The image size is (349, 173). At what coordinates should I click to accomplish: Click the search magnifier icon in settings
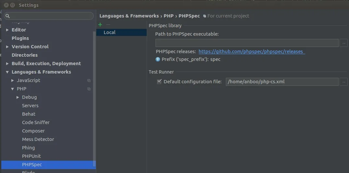[x=8, y=16]
